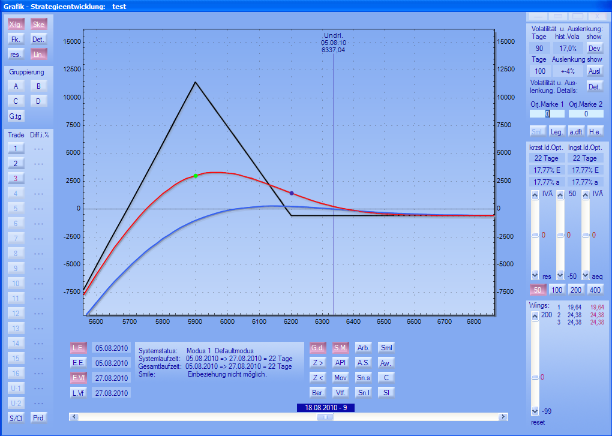
Task: Select grouping A button
Action: 16,86
